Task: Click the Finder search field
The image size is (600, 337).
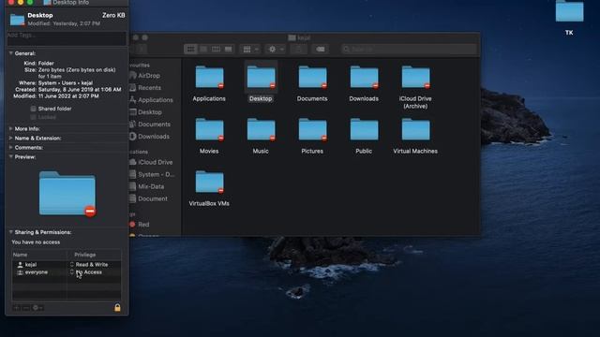Action: click(409, 50)
